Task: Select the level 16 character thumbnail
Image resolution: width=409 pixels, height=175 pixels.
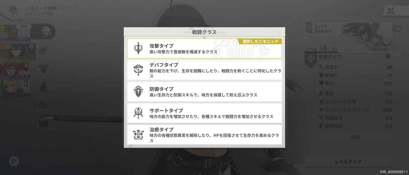Action: pos(18,51)
